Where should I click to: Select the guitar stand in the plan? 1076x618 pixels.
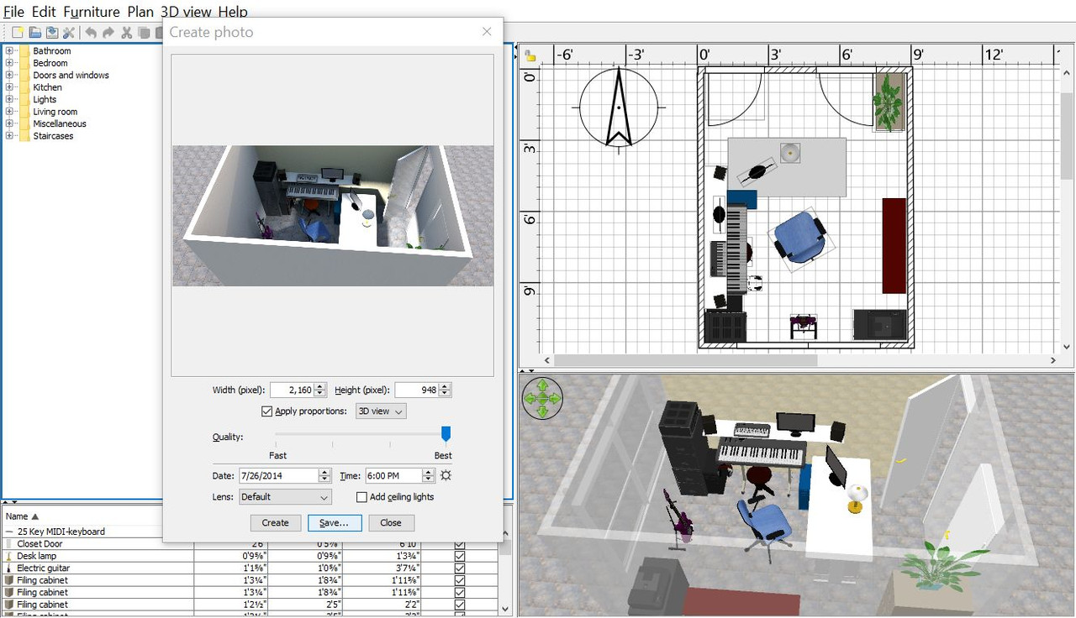click(804, 327)
